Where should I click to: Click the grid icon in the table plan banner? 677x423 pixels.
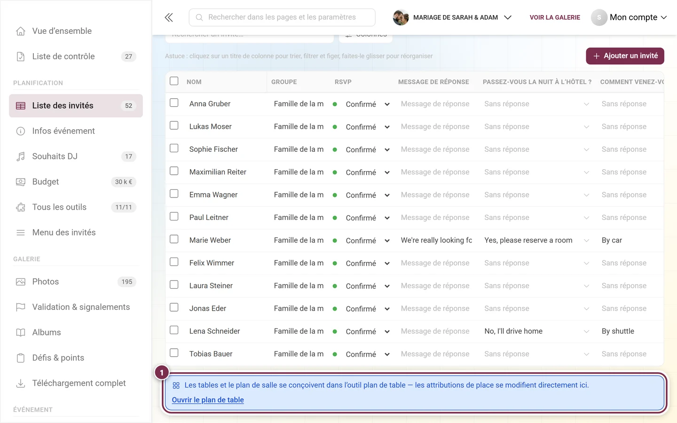(176, 385)
